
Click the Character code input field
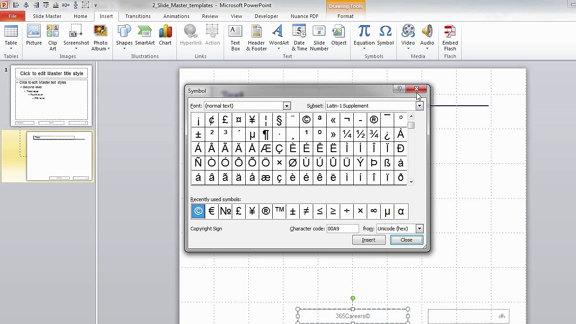pos(342,229)
